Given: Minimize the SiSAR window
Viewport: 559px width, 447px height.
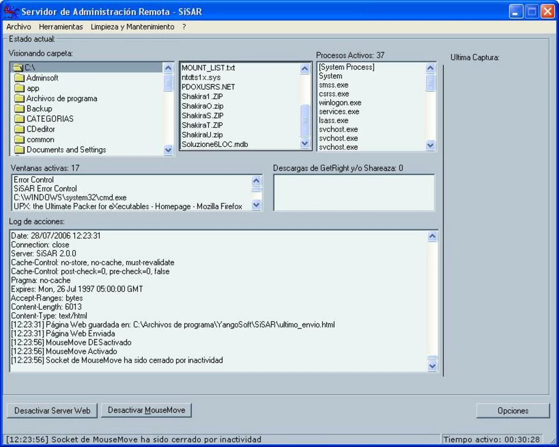Looking at the screenshot, I should 515,11.
